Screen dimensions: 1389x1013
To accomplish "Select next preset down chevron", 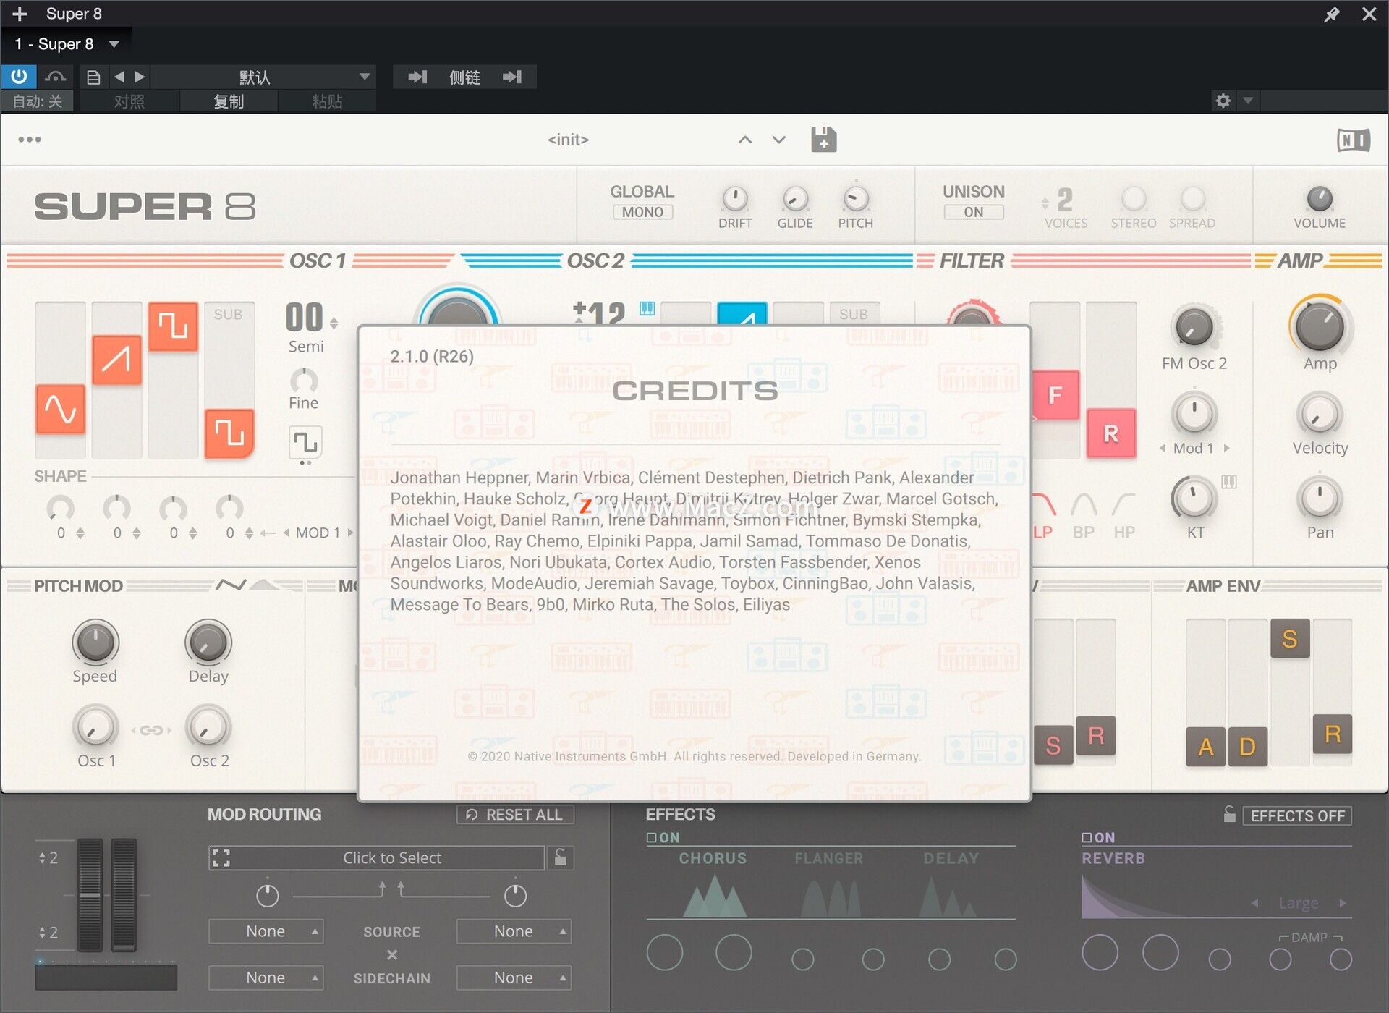I will (778, 140).
